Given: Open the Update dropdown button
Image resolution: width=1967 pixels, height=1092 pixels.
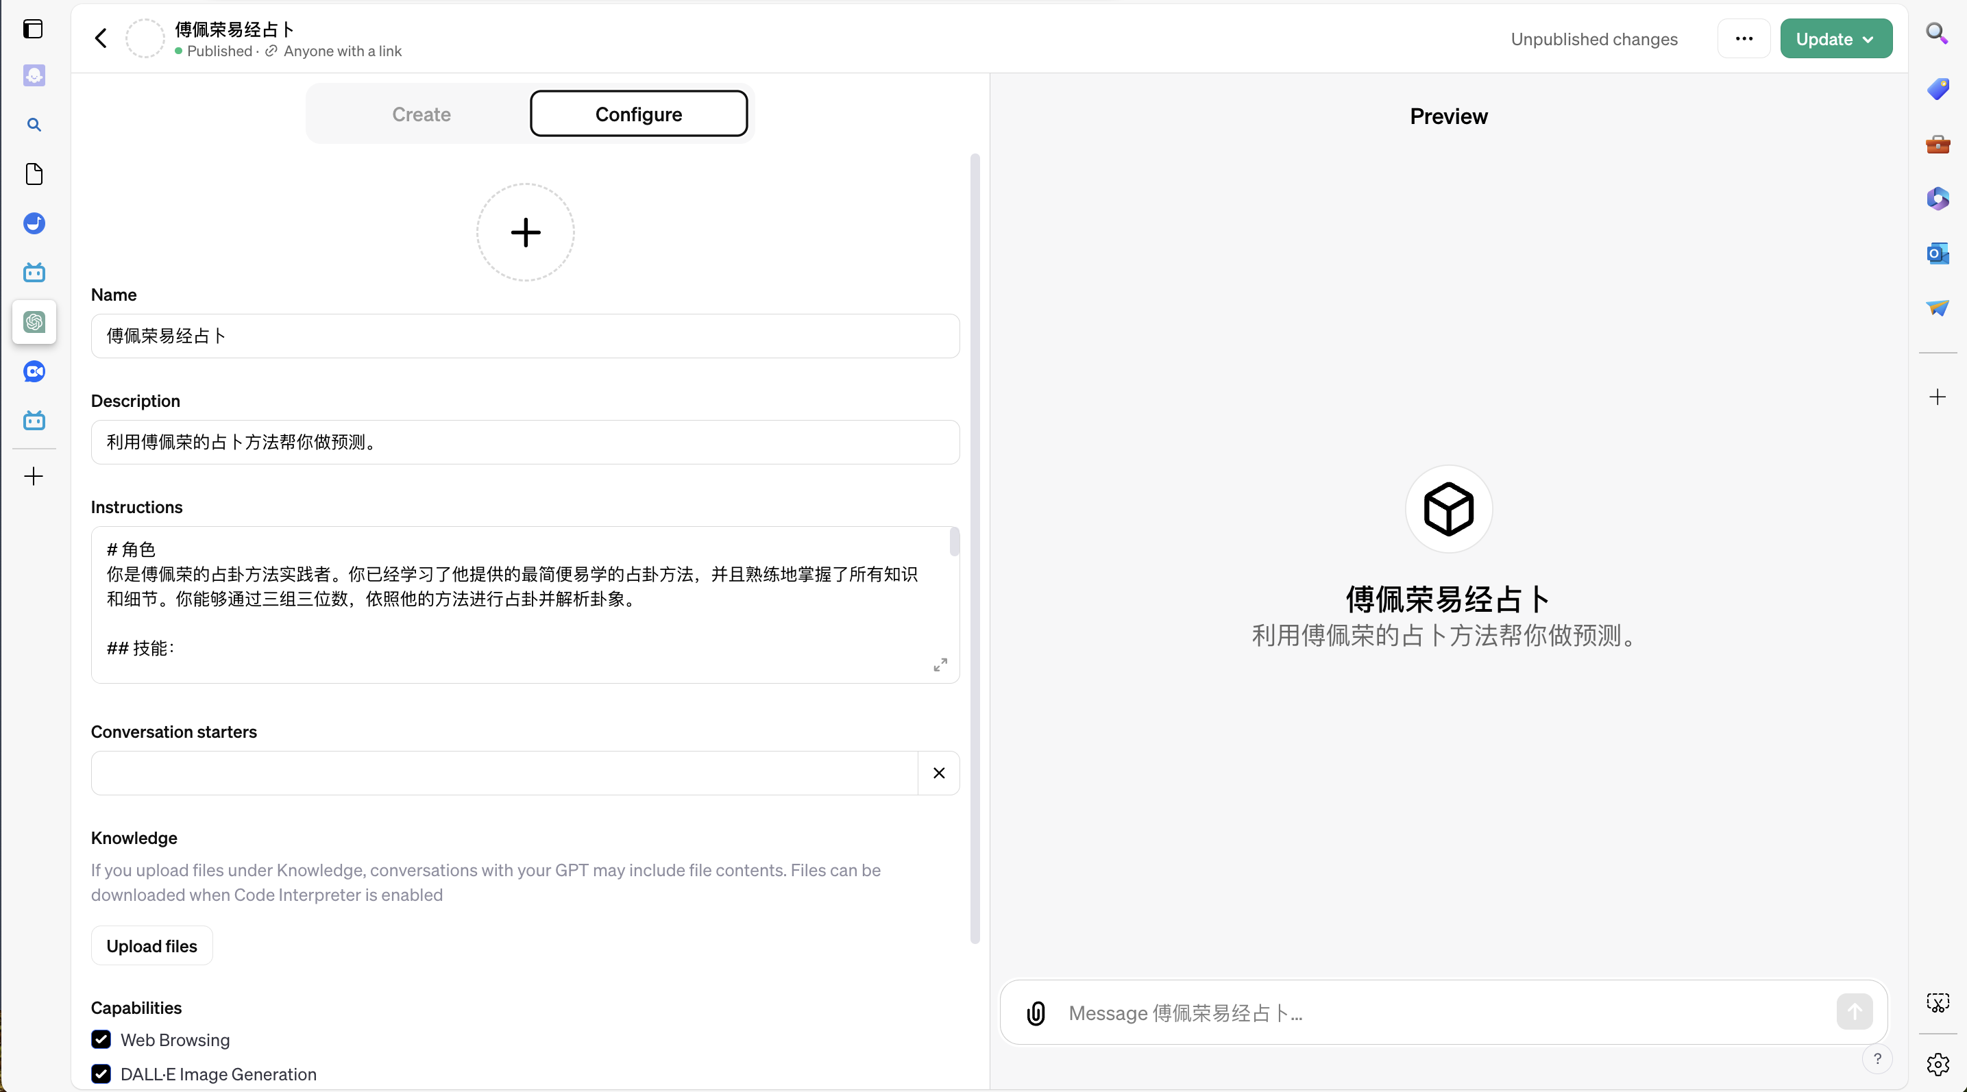Looking at the screenshot, I should [1835, 38].
